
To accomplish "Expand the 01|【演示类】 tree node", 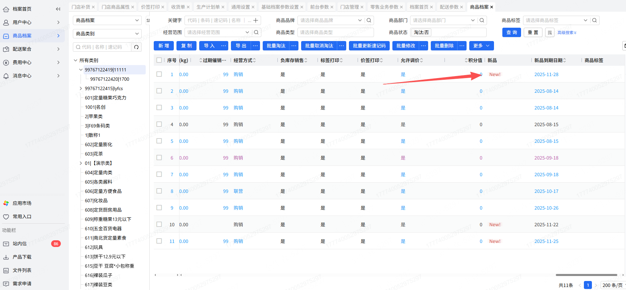I will [81, 163].
